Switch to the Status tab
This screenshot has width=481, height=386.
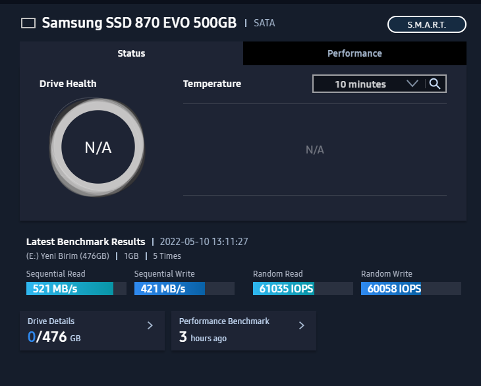click(131, 53)
